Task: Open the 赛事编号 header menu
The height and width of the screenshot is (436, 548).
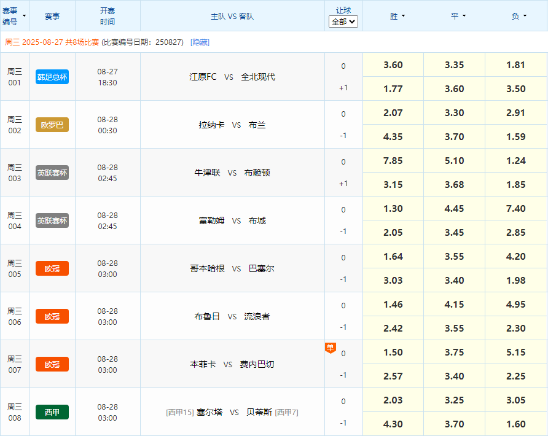Action: (15, 16)
